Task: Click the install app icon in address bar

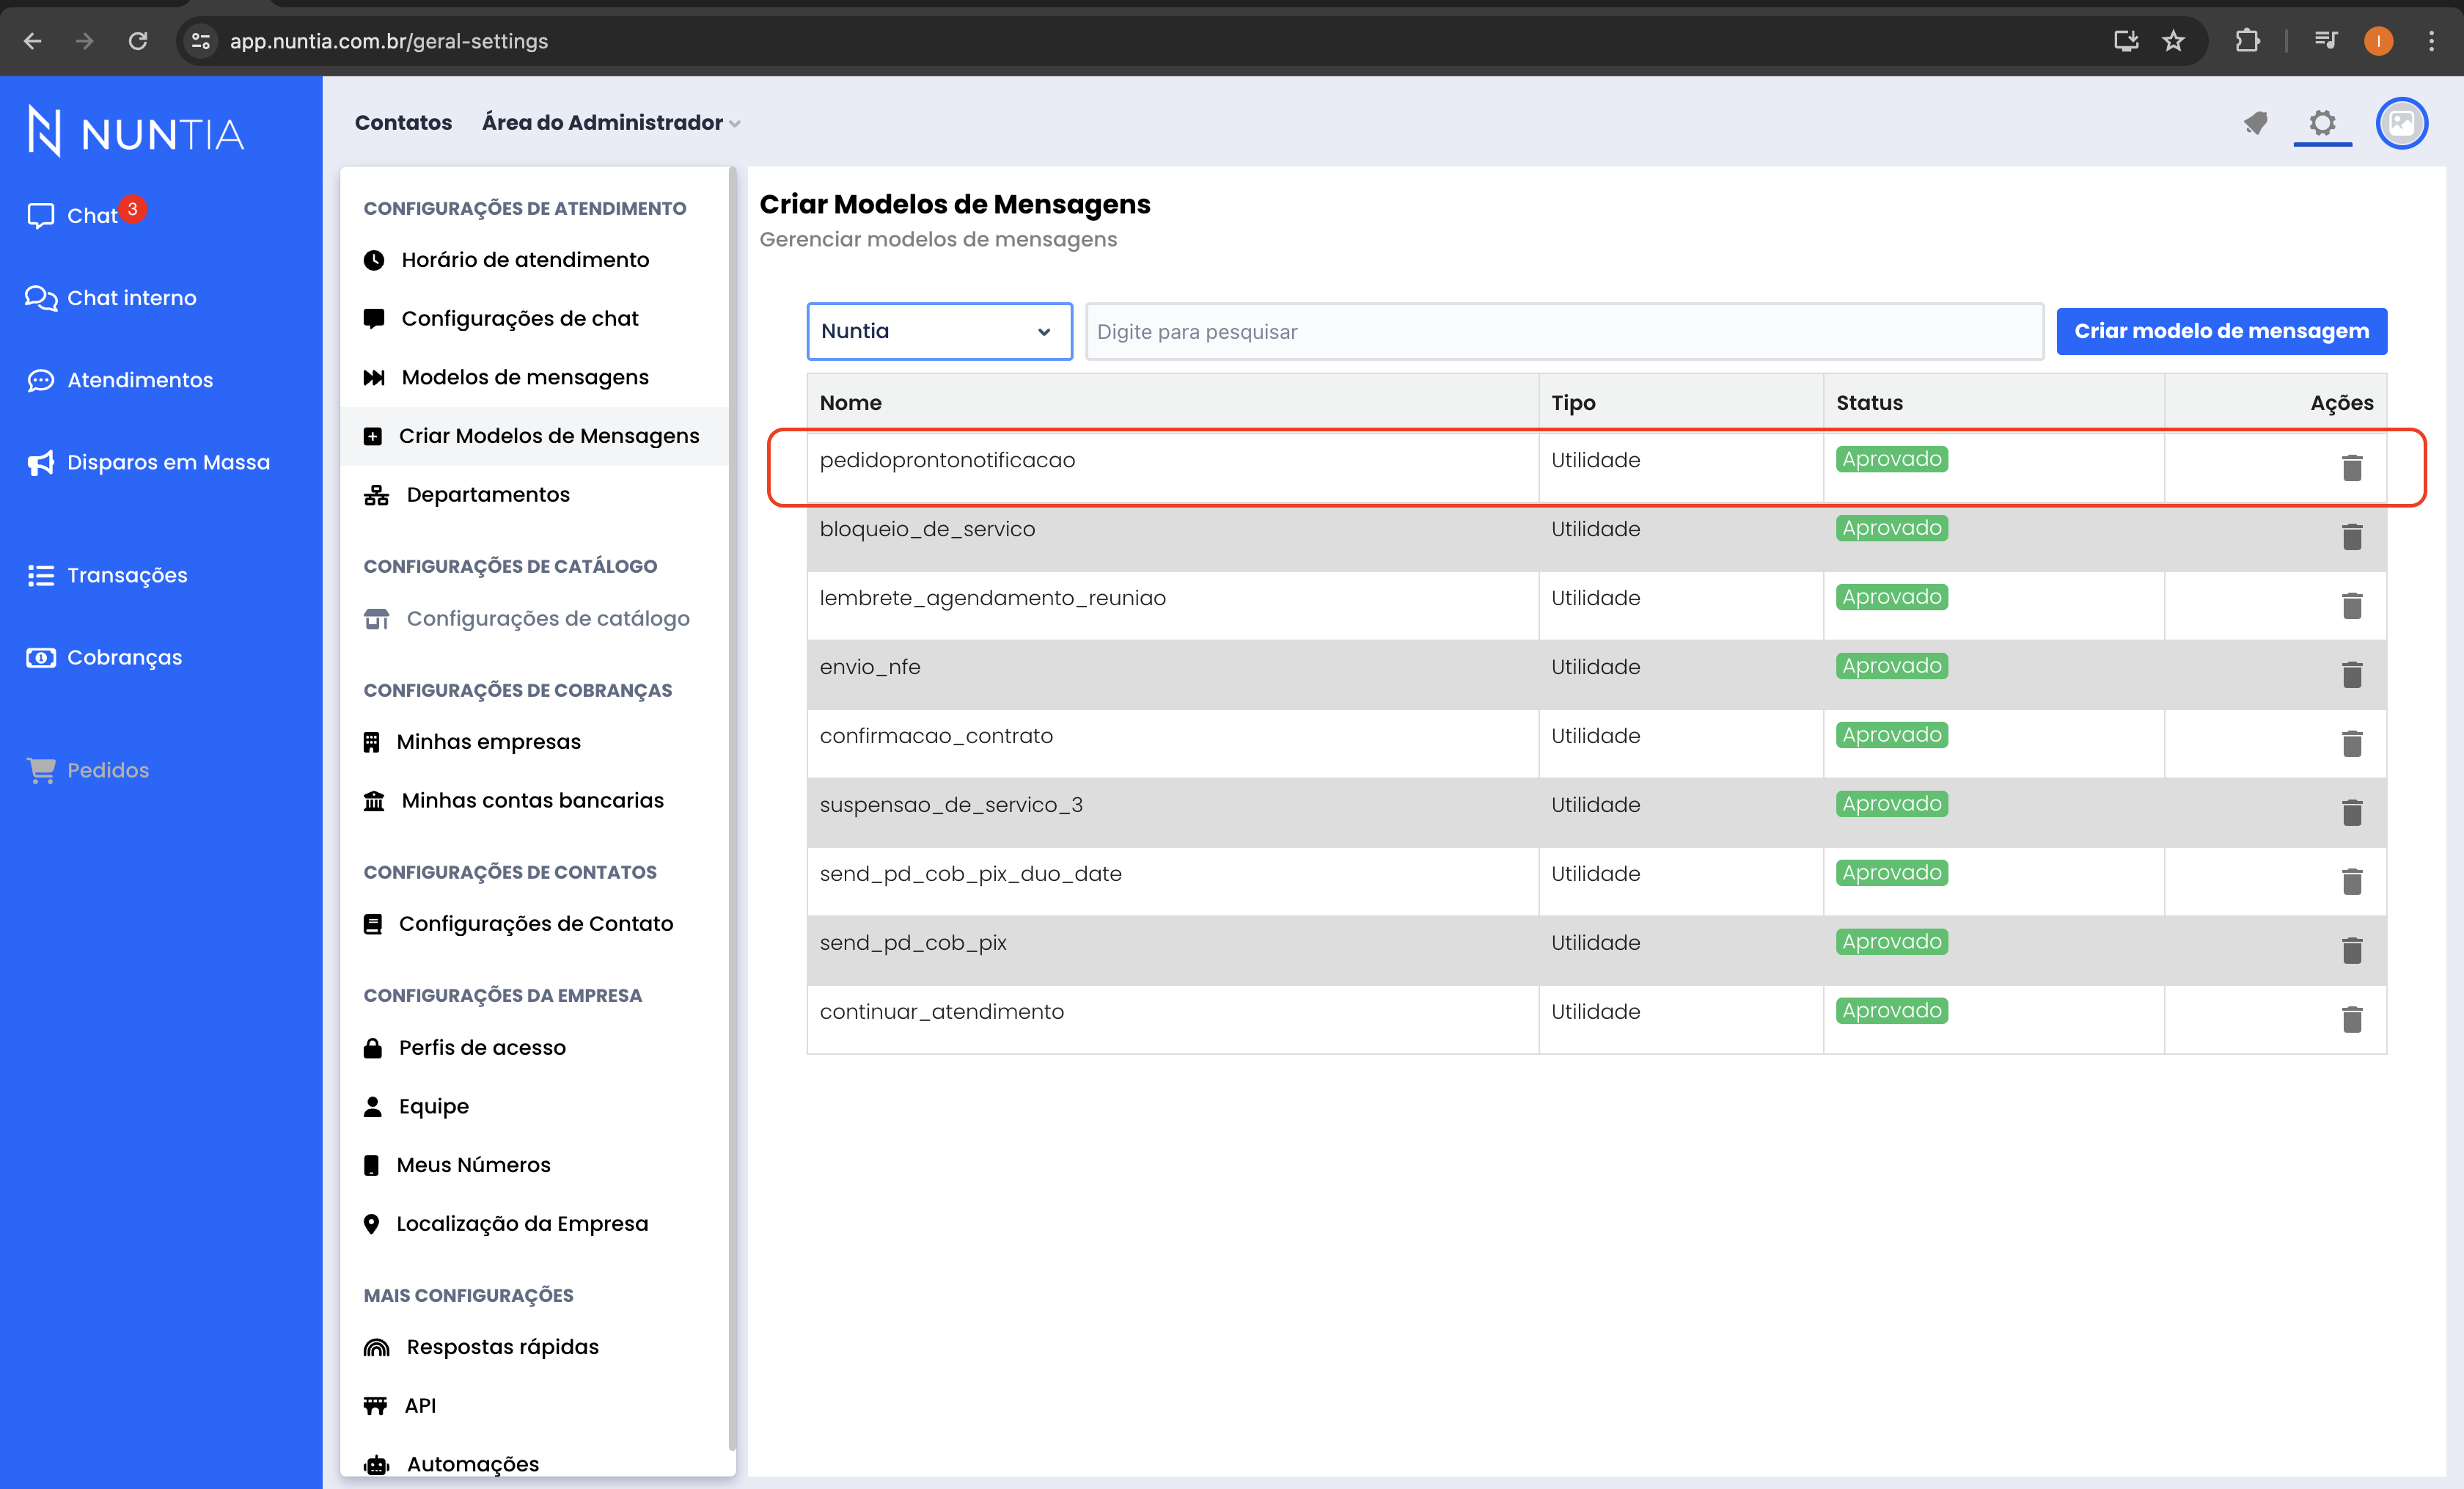Action: pyautogui.click(x=2126, y=41)
